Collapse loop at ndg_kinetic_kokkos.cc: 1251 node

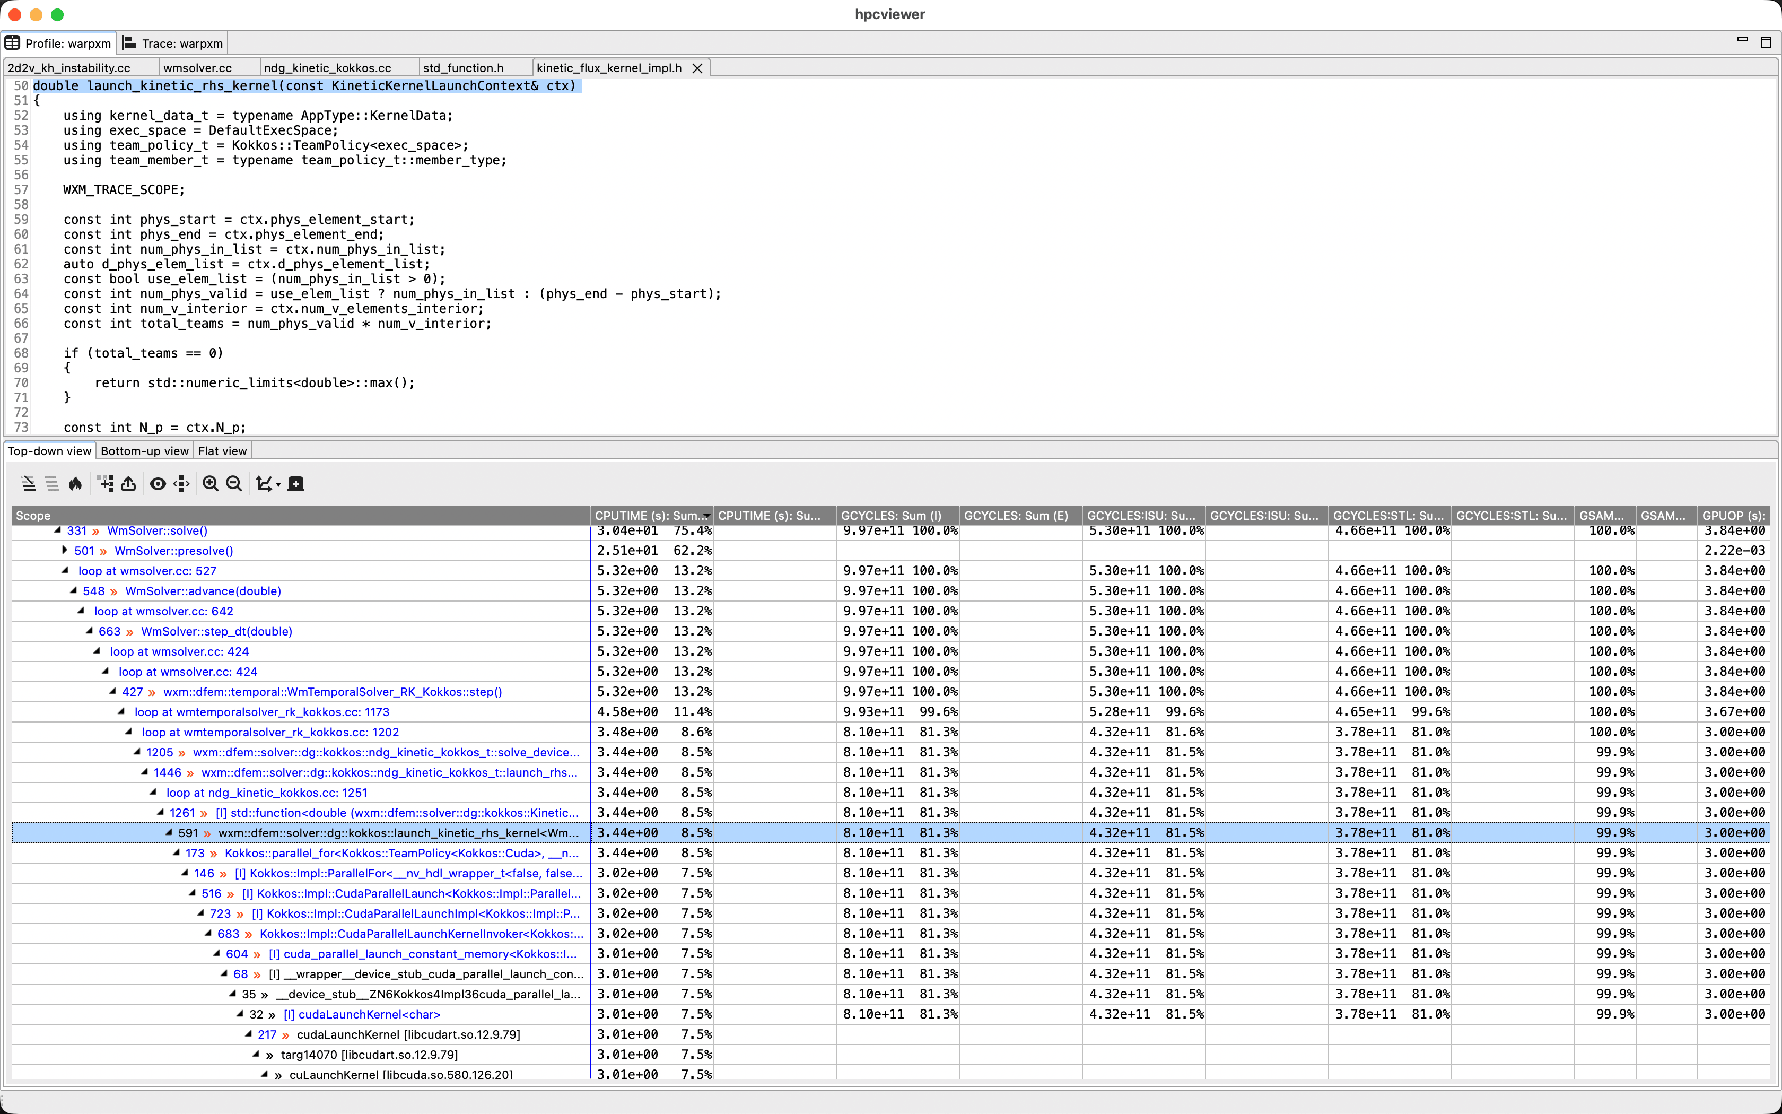coord(152,793)
